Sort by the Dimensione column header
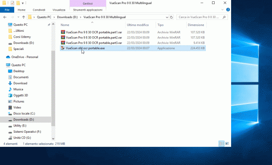272x165 pixels. [196, 25]
